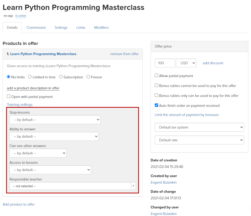Open Limit the amount of payment by bonuses
The width and height of the screenshot is (251, 216).
(x=187, y=115)
